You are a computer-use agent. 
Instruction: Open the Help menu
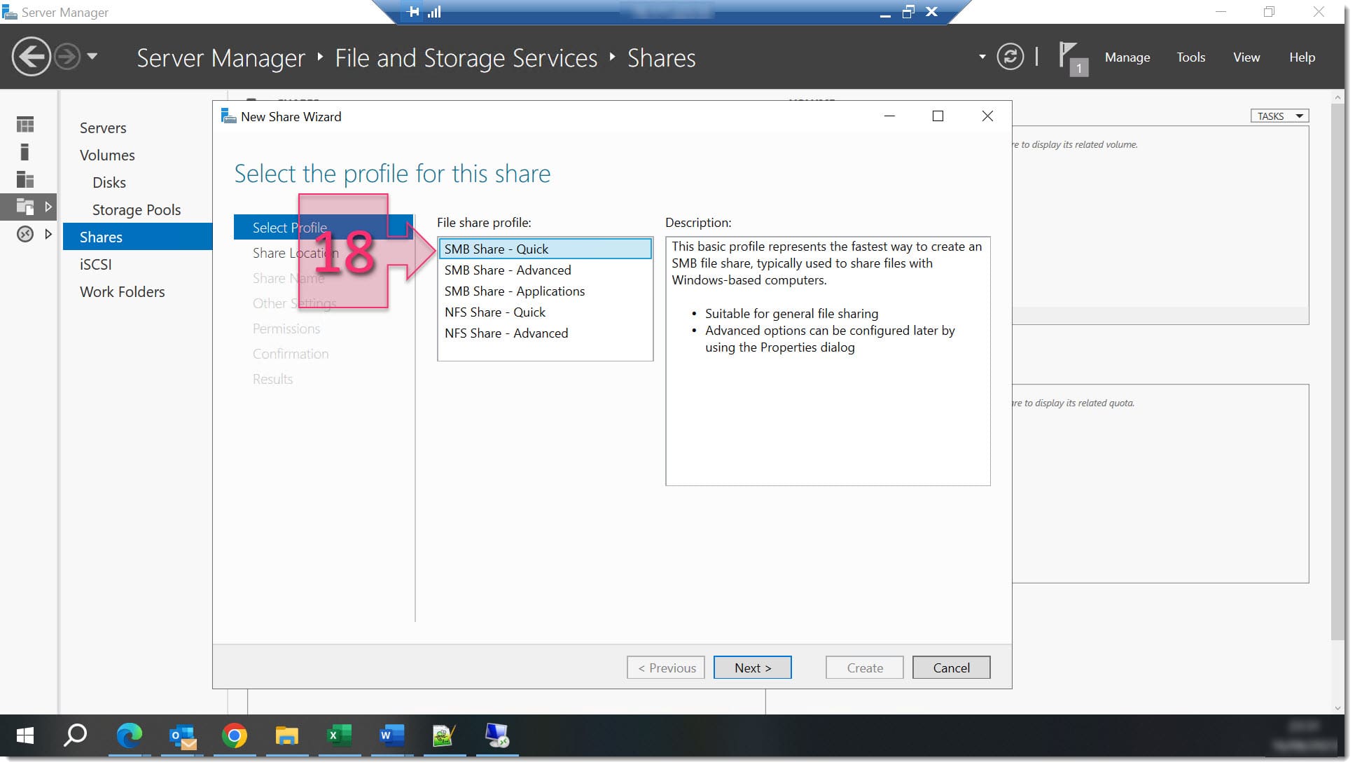(x=1302, y=57)
